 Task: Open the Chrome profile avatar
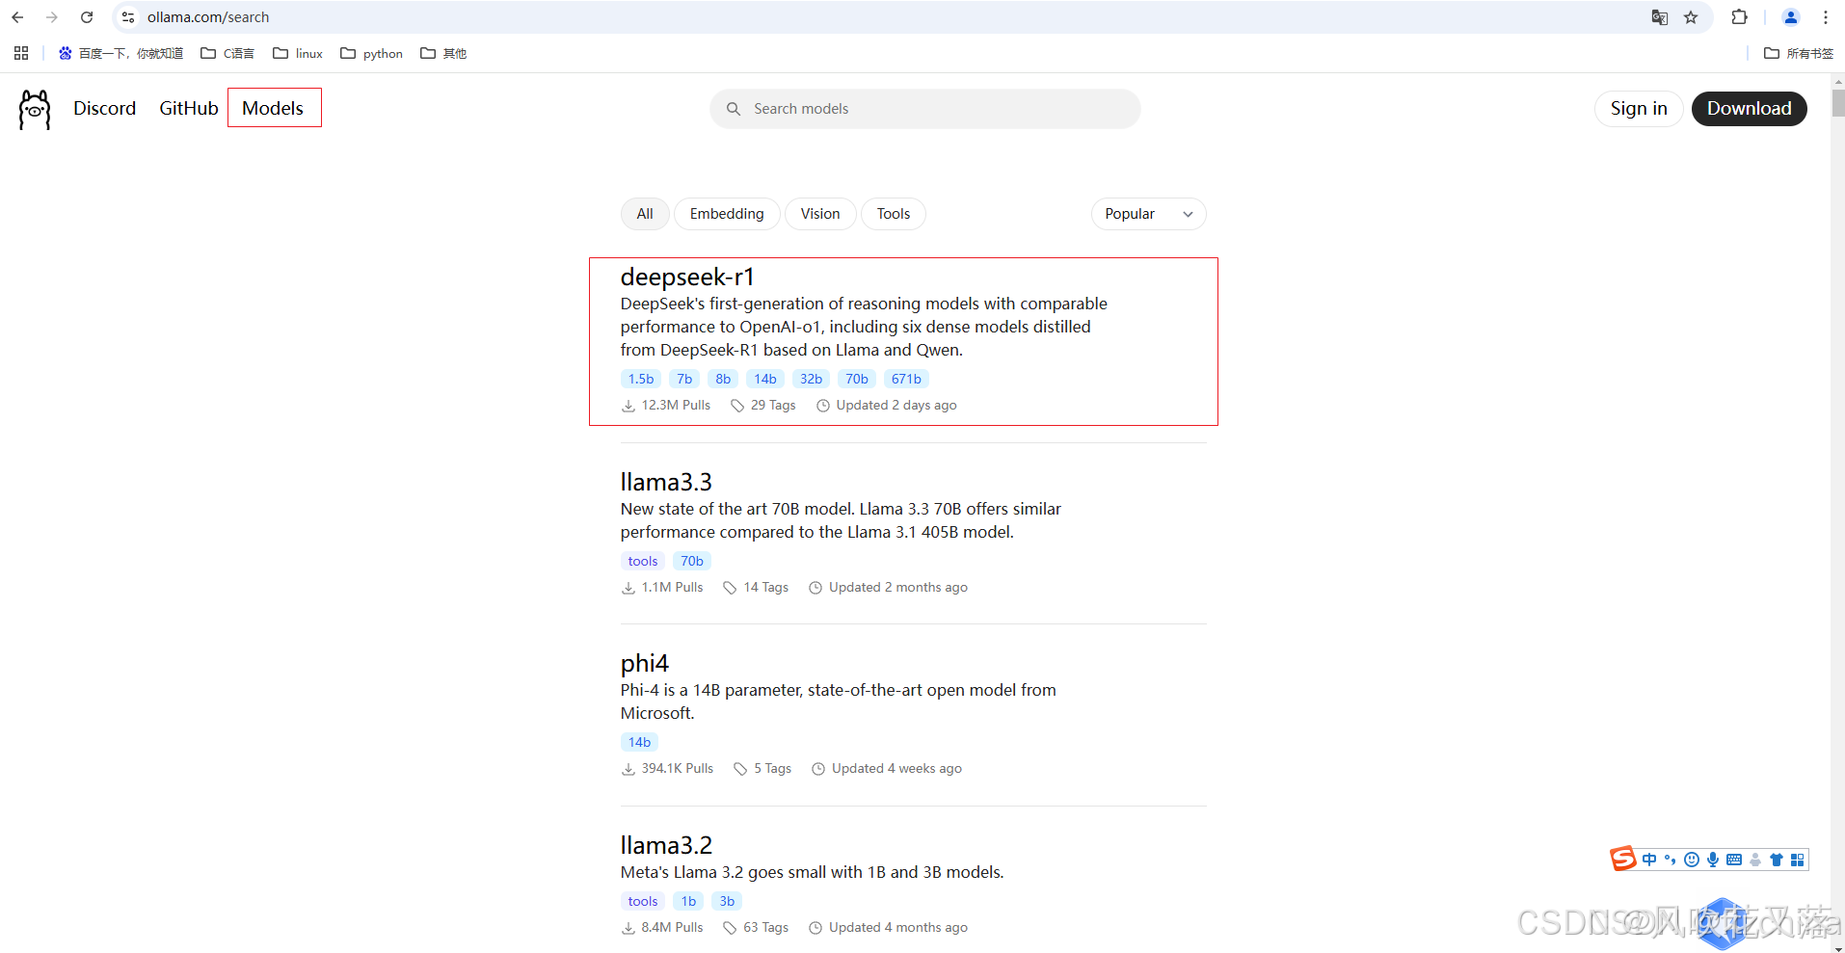[1791, 17]
